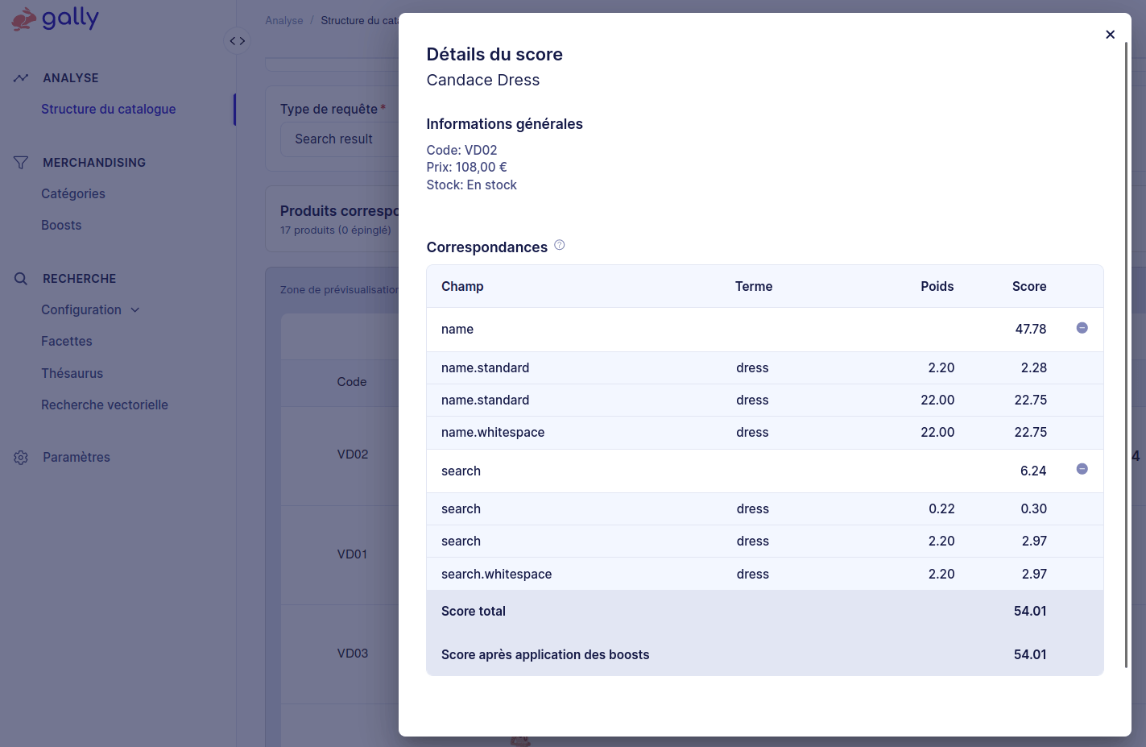Close the Détails du score dialog
The width and height of the screenshot is (1146, 747).
(x=1110, y=35)
